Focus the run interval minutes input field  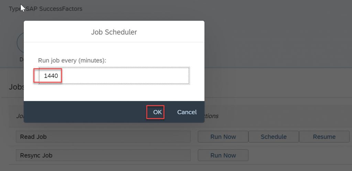114,76
